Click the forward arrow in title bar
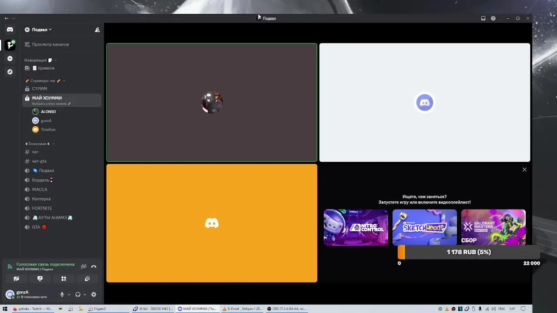 pyautogui.click(x=14, y=18)
